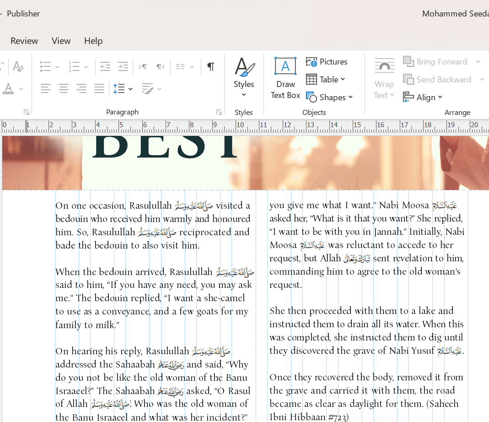489x422 pixels.
Task: Click the horizontal ruler at mark 10
Action: coord(239,125)
